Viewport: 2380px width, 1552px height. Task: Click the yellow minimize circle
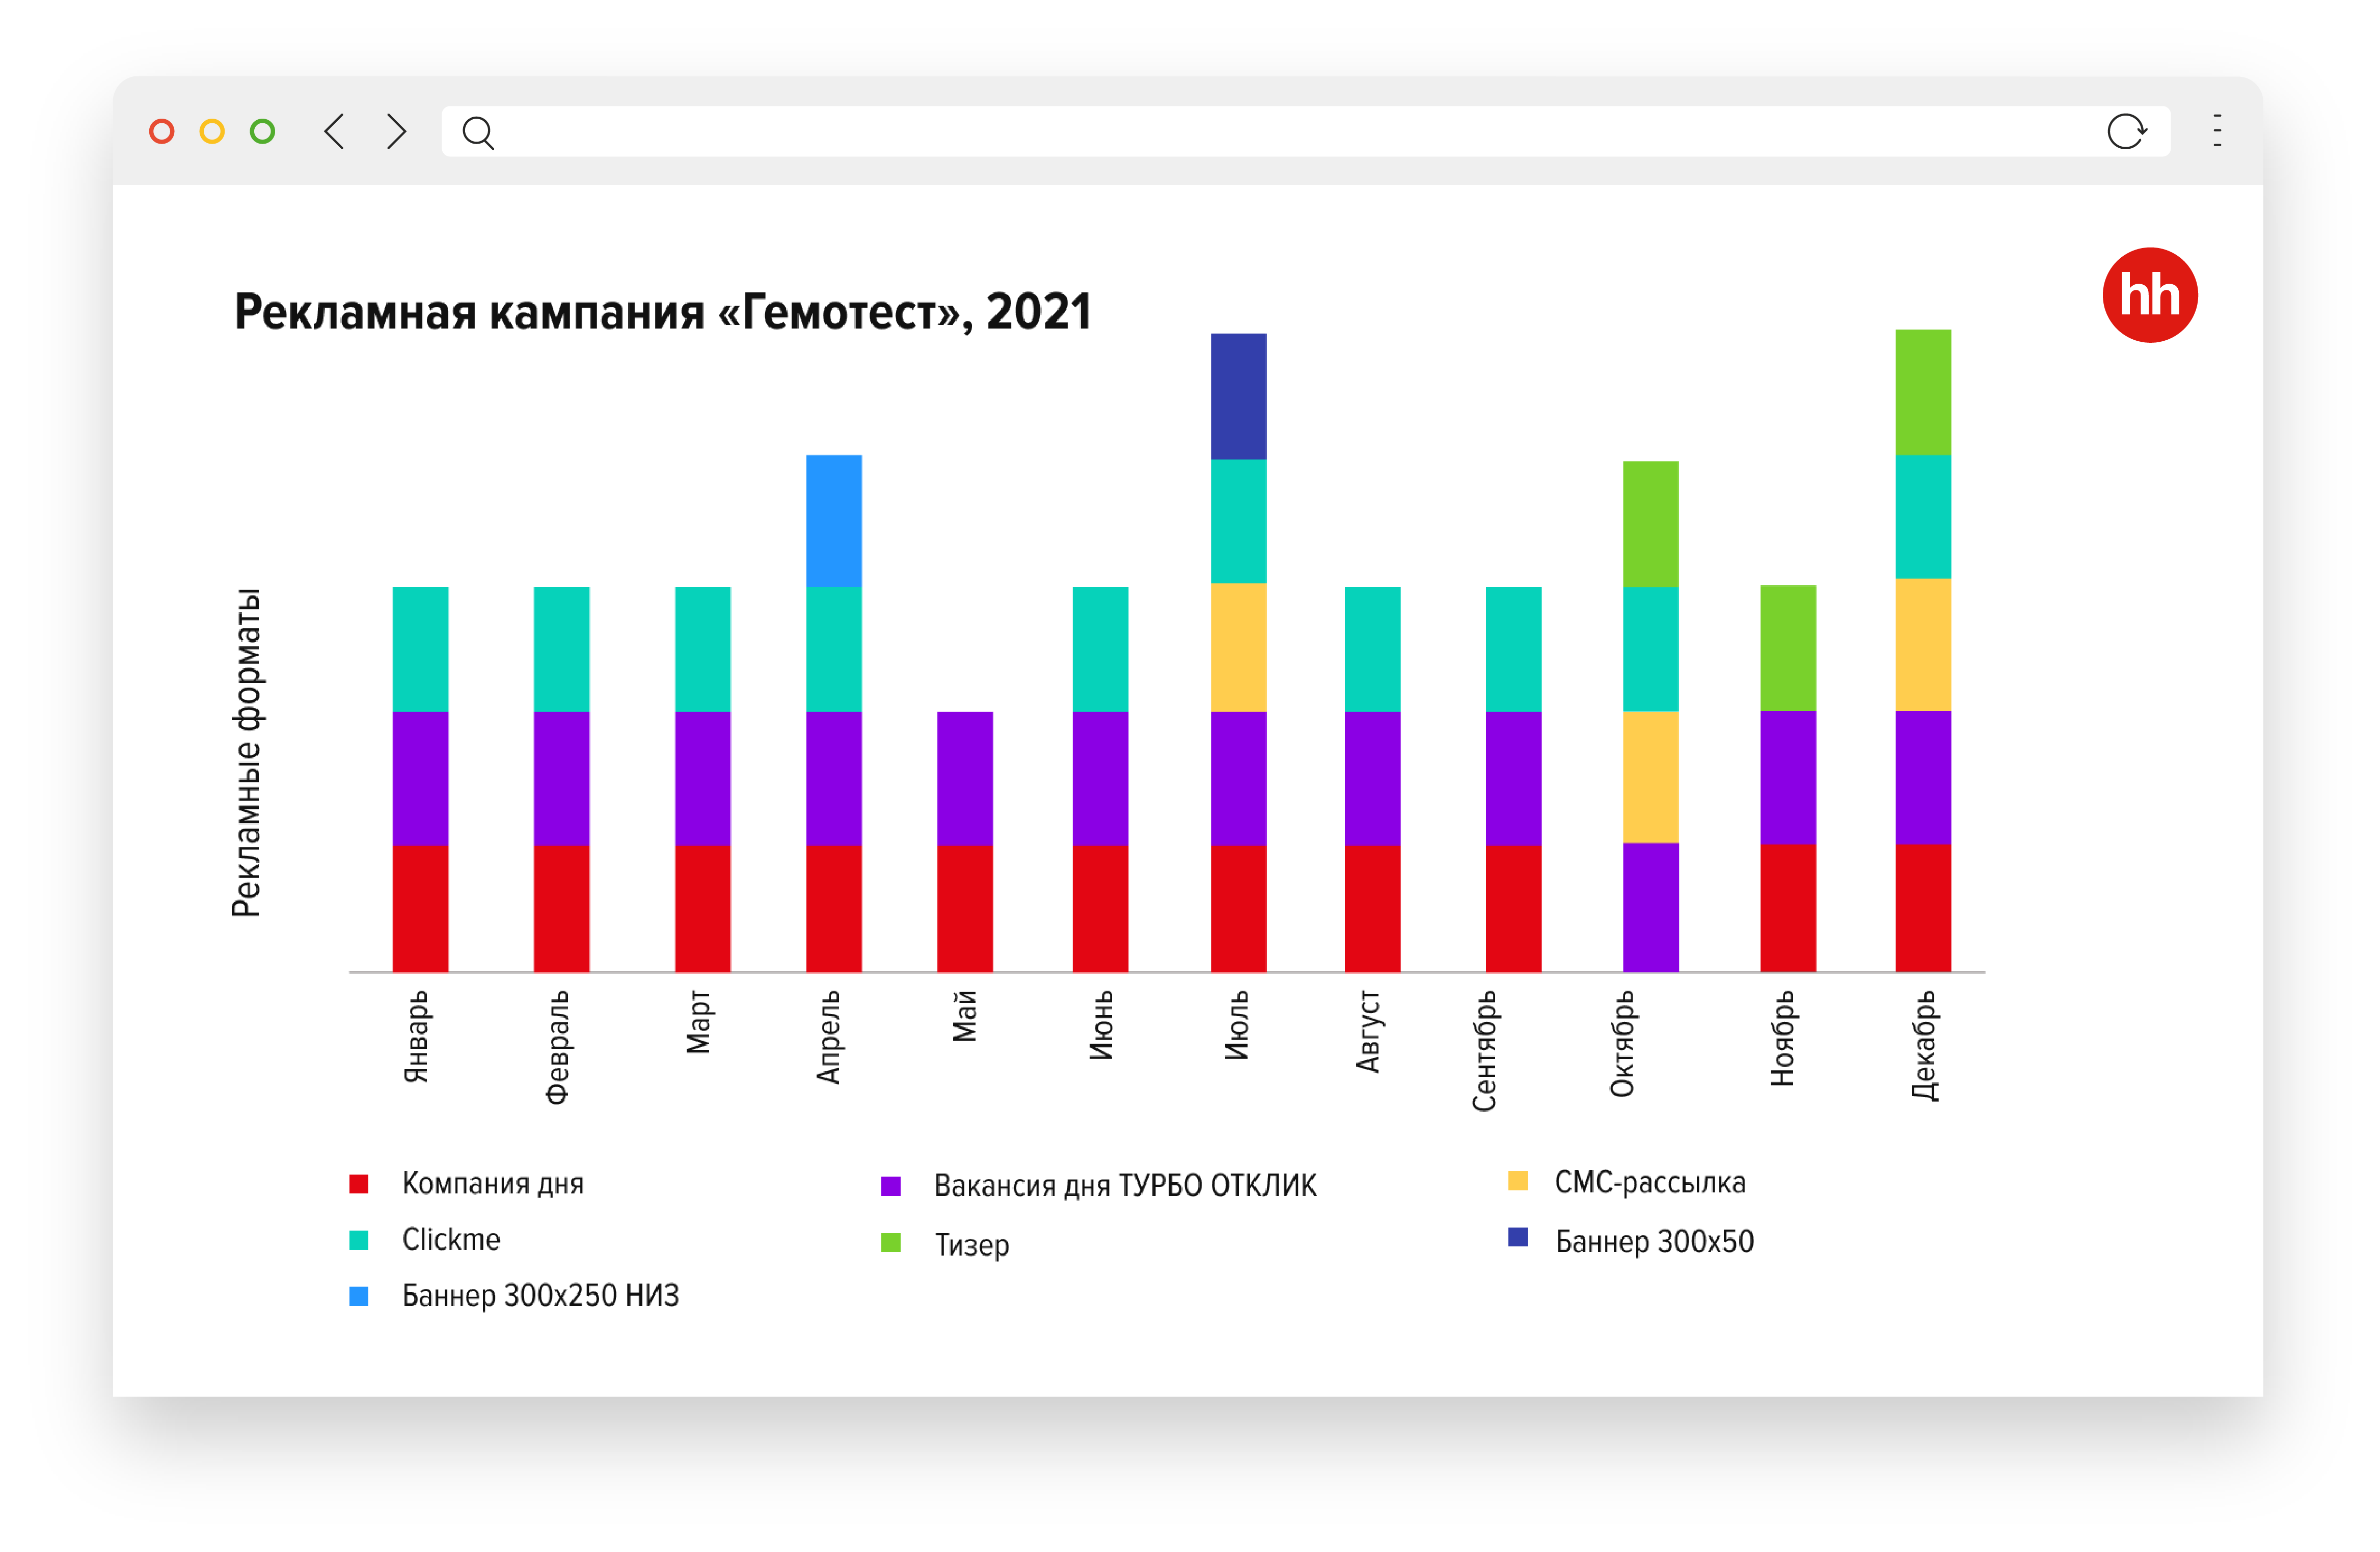pos(212,131)
